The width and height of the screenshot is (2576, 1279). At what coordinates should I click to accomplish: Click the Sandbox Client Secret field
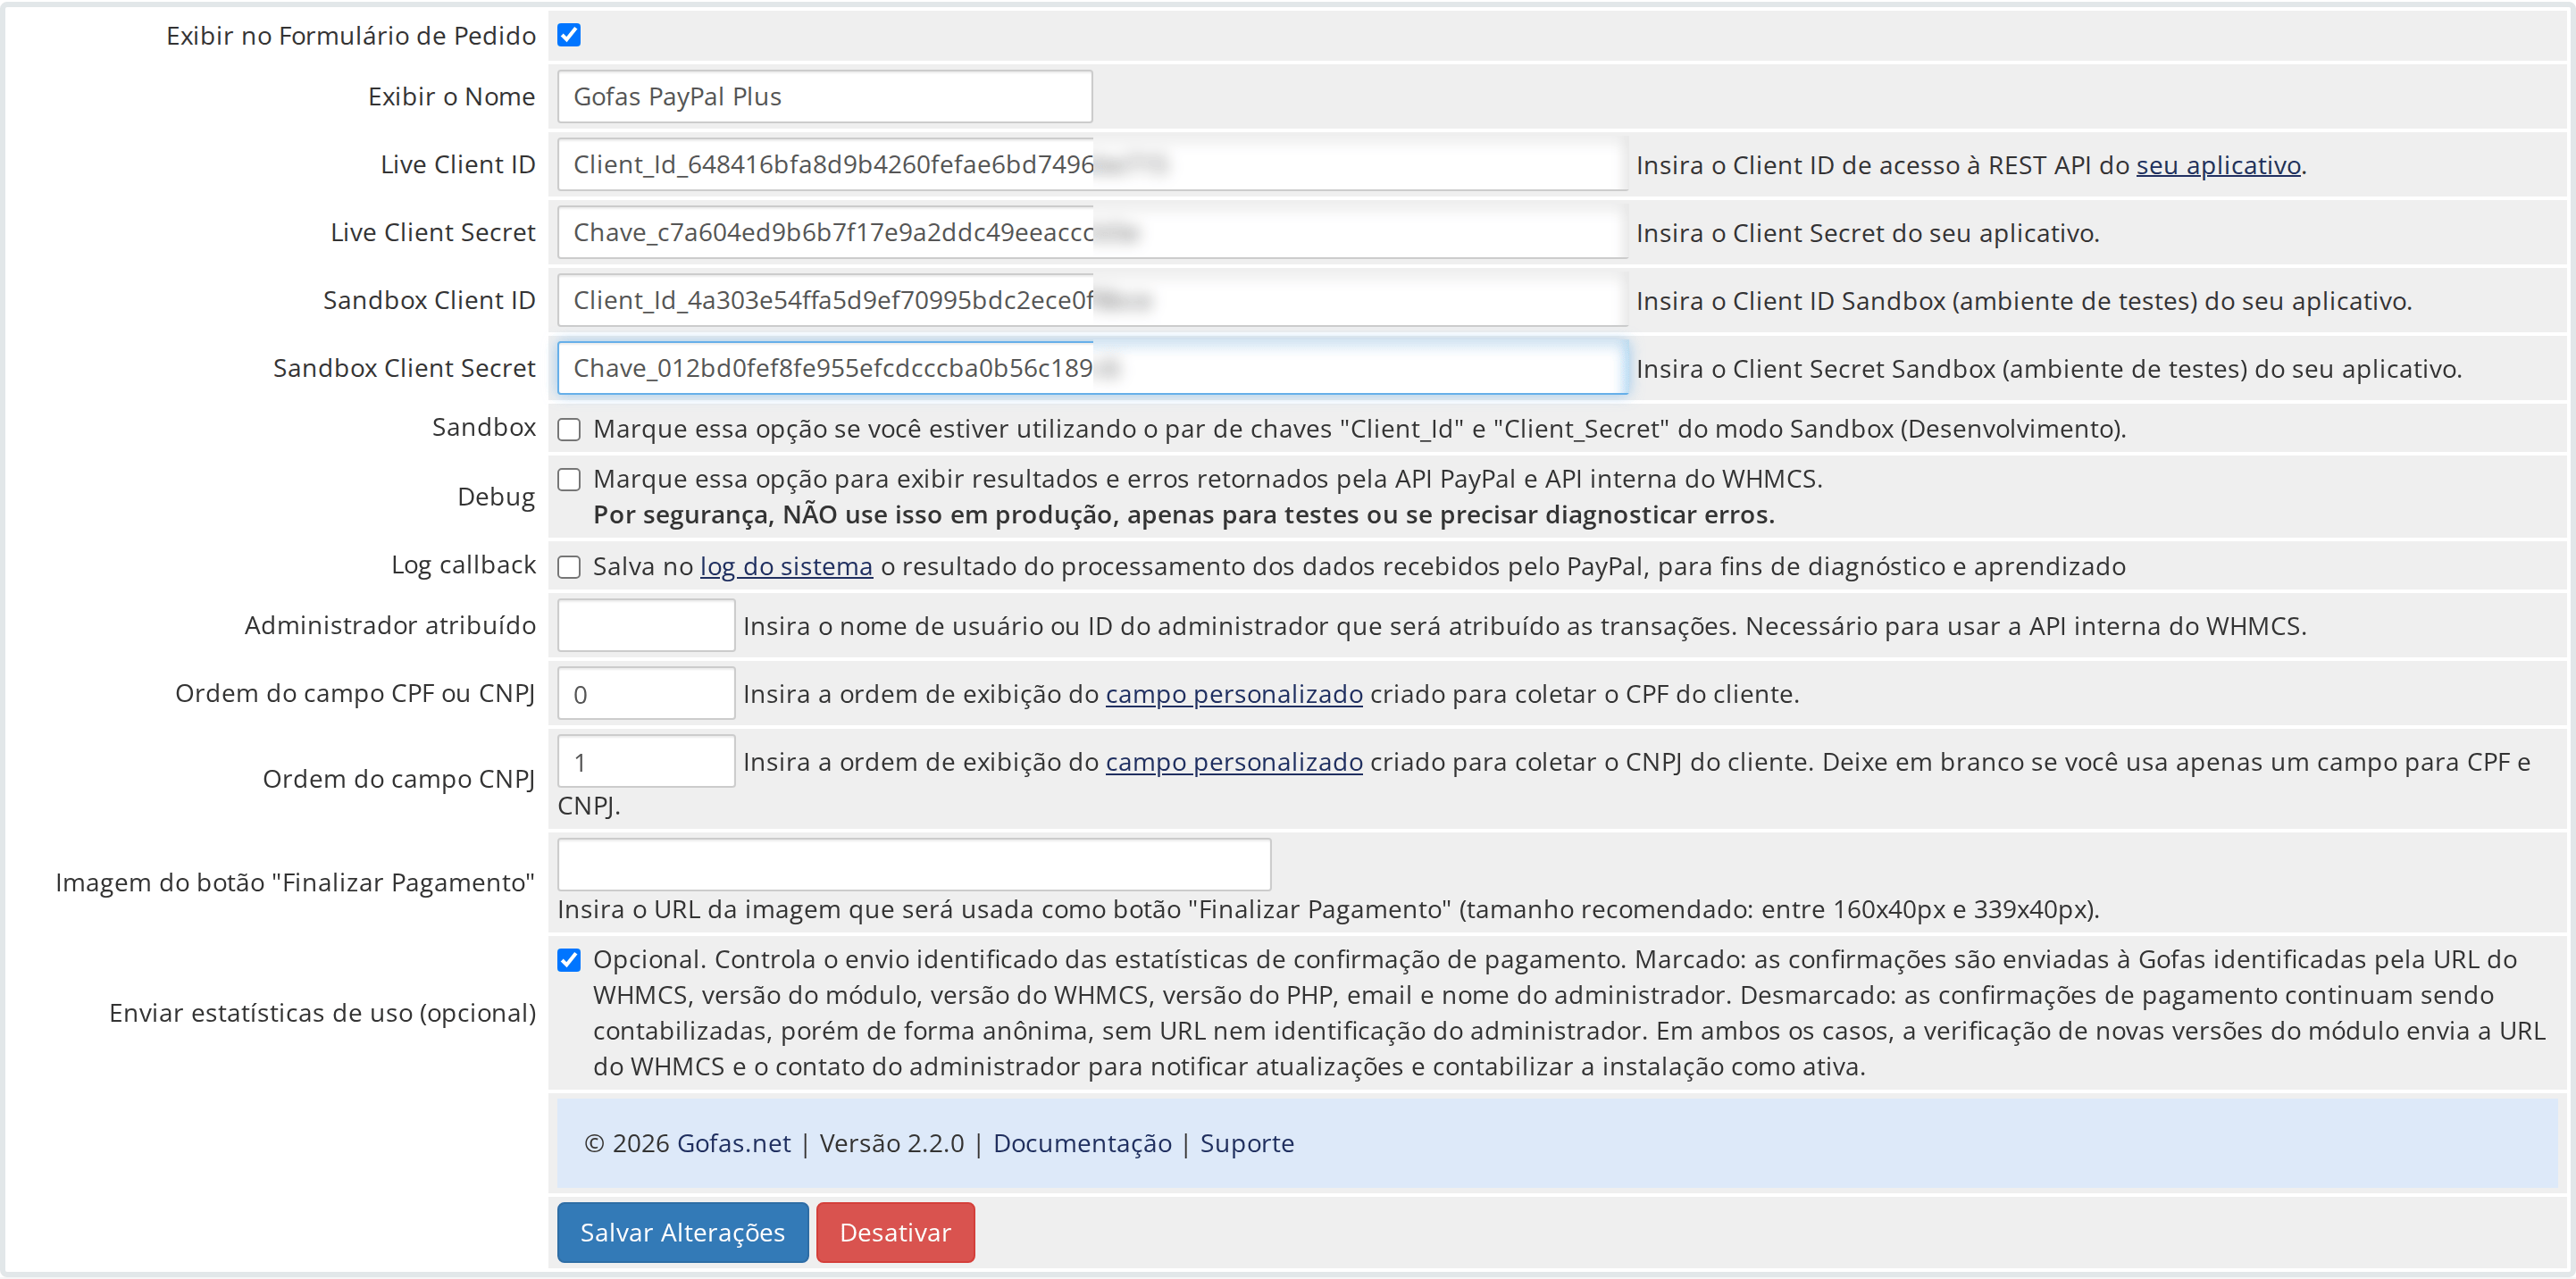click(x=1092, y=369)
